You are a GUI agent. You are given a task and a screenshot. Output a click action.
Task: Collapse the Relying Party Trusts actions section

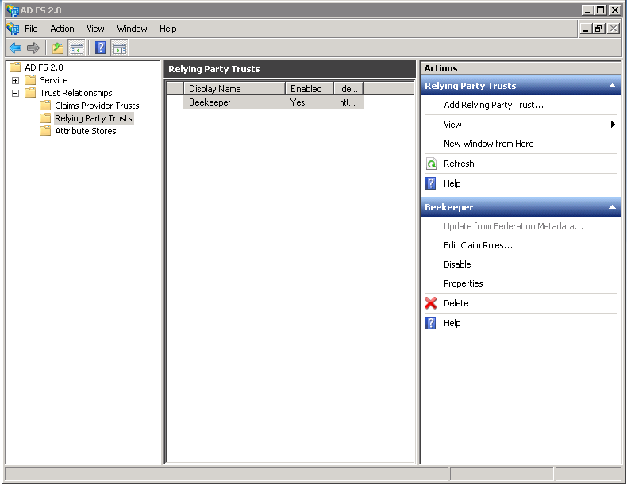(x=612, y=86)
